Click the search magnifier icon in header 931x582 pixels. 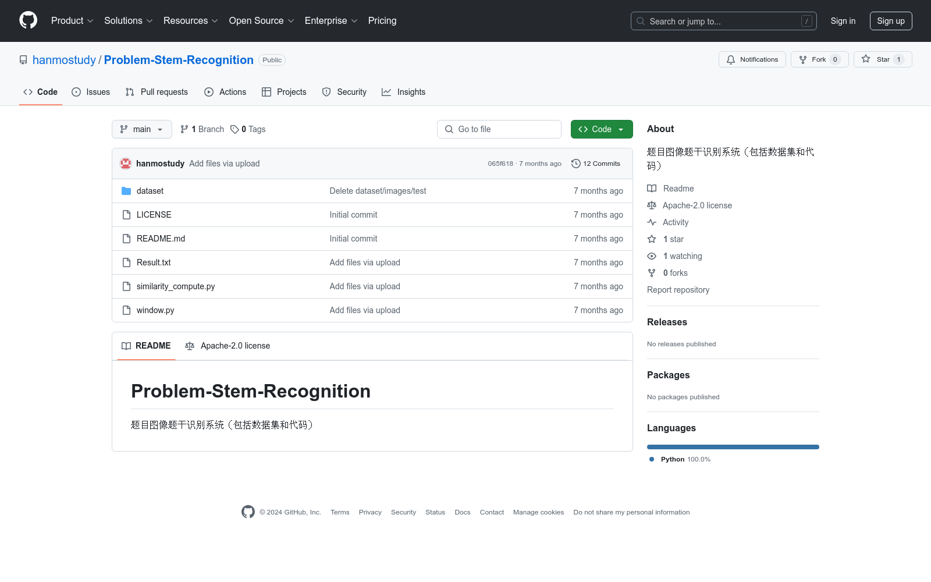click(x=641, y=21)
